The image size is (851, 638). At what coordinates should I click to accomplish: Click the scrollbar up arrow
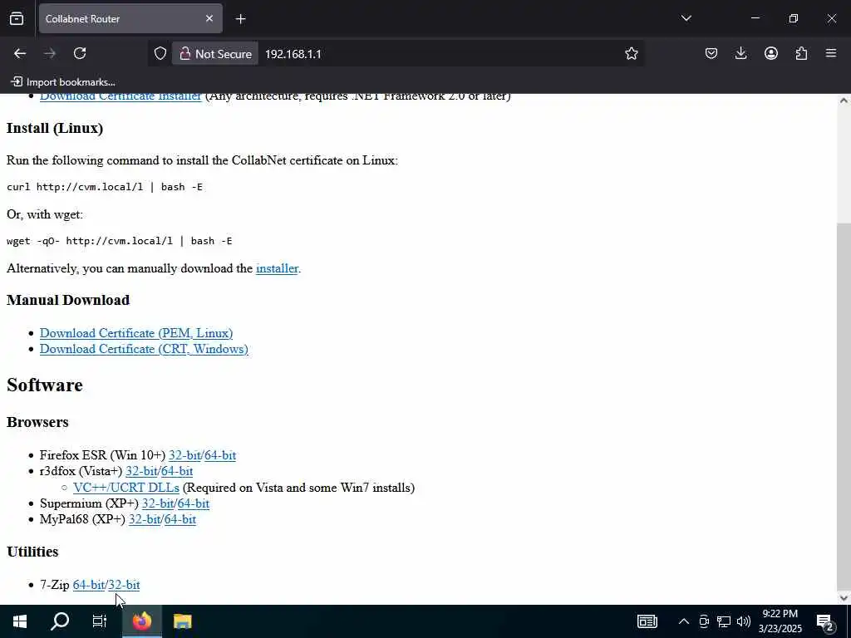click(x=844, y=101)
